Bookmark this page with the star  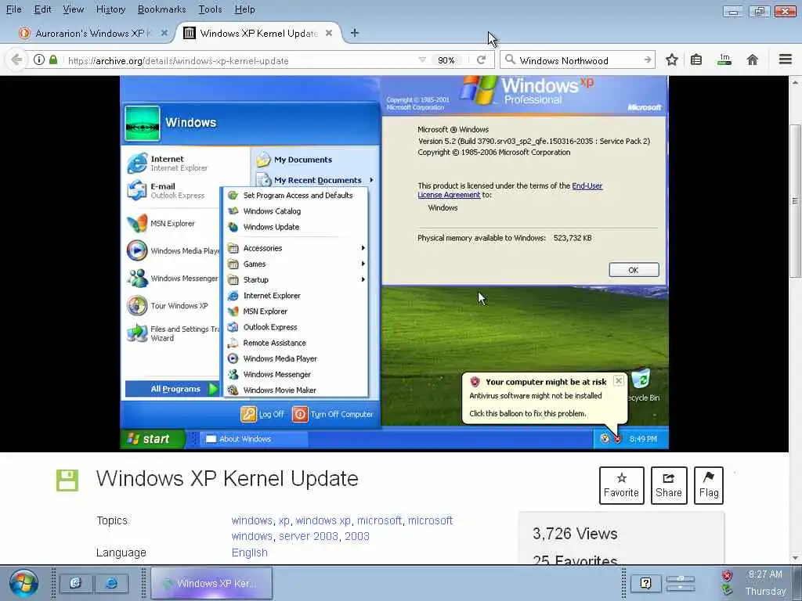tap(671, 59)
